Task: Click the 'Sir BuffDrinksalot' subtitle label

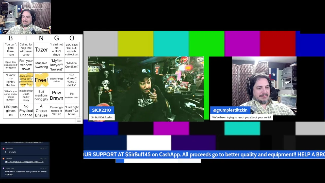Action: 102,117
